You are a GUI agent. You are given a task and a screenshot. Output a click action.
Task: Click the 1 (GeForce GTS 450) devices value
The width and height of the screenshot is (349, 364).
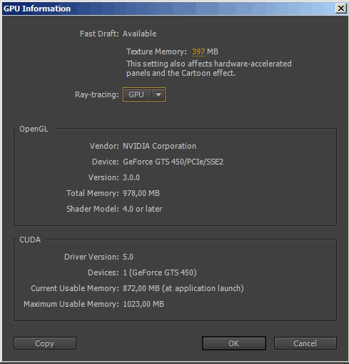[x=160, y=272]
